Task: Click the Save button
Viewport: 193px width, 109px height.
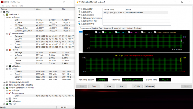Action: point(121,86)
